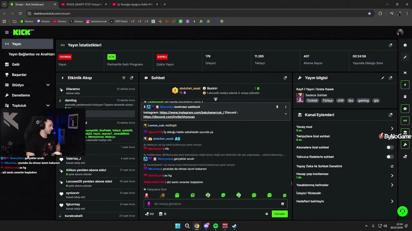The height and width of the screenshot is (231, 412).
Task: Open the Windows Start menu
Action: click(x=178, y=226)
